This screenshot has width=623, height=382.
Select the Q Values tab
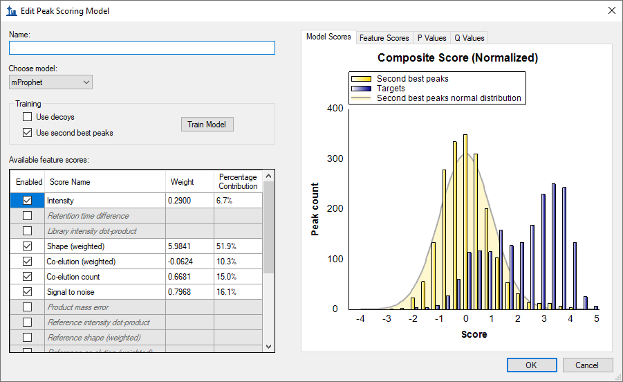tap(469, 38)
